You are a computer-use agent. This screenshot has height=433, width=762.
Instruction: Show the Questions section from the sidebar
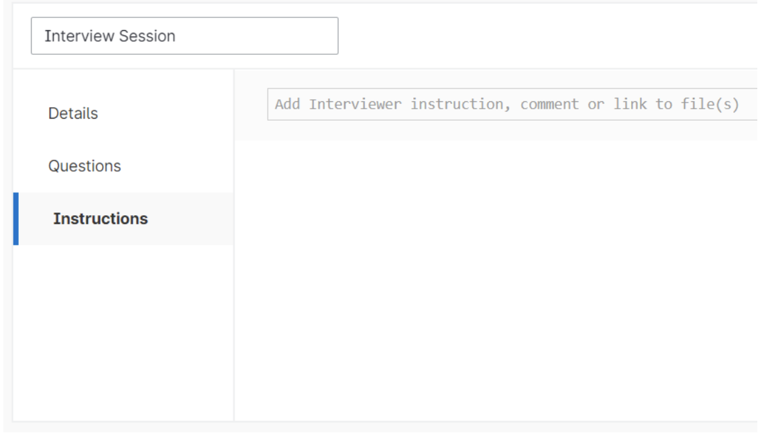[85, 166]
